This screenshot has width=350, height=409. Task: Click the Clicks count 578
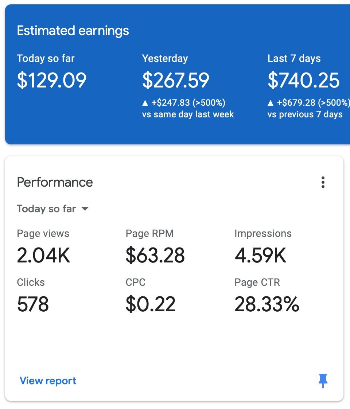coord(33,304)
